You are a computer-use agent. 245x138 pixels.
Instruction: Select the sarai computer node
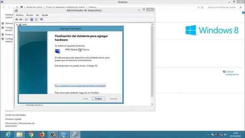pos(24,25)
